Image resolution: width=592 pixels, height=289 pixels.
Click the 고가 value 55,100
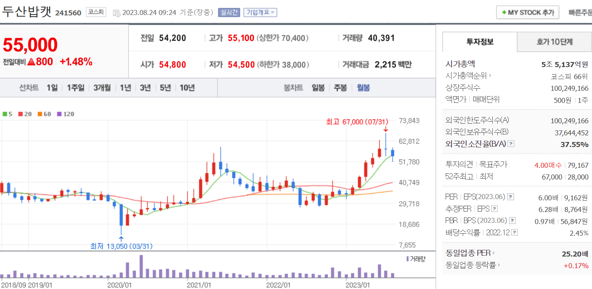click(241, 38)
